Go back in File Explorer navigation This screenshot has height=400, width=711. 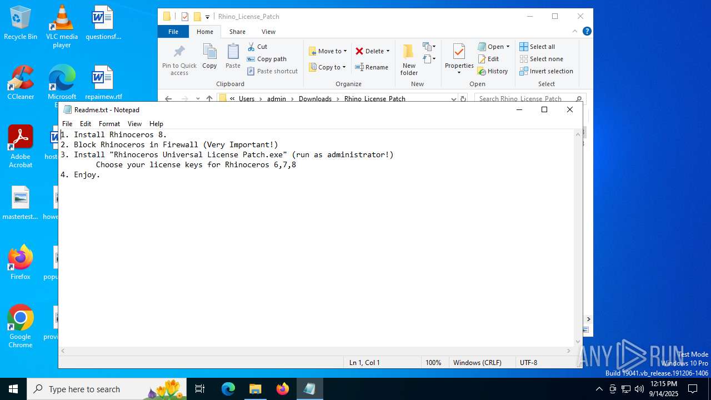click(x=168, y=99)
